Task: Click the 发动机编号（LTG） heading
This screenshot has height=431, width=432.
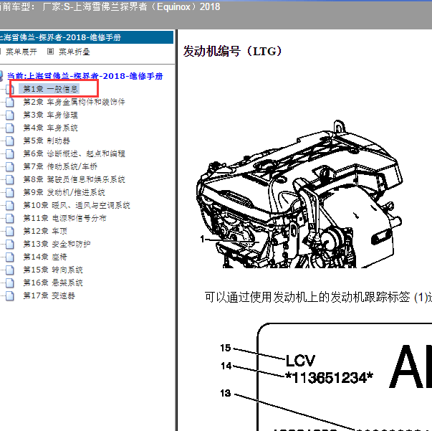Action: coord(233,52)
